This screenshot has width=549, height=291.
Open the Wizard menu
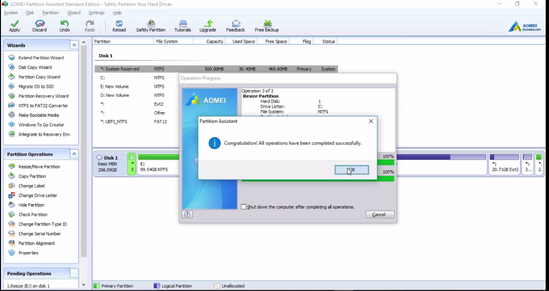point(74,13)
